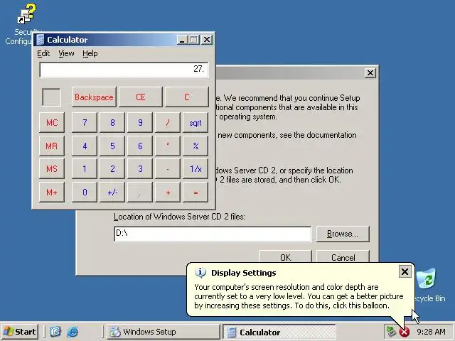Click the Backspace button
This screenshot has width=455, height=341.
tap(94, 97)
